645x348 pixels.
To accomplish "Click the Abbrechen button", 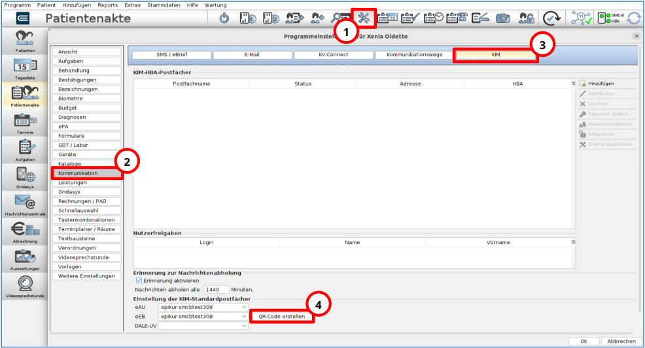I will 621,341.
